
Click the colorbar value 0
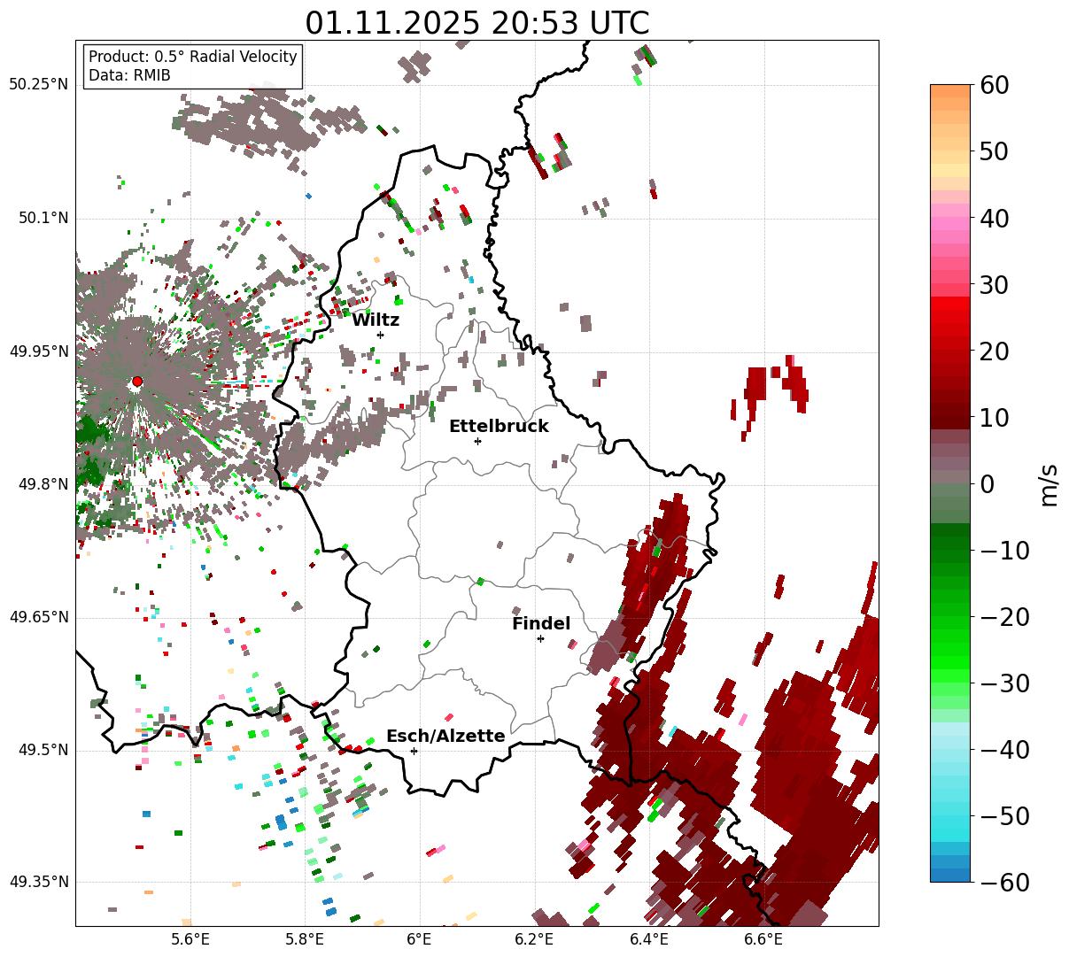pos(987,483)
